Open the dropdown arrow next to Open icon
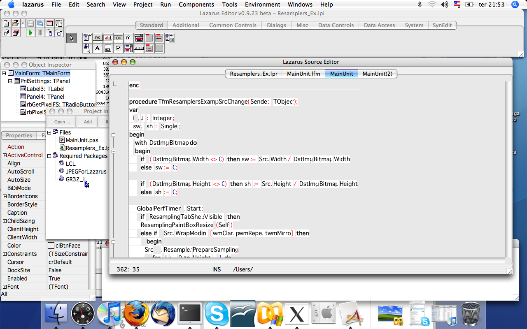This screenshot has width=527, height=329. (x=23, y=23)
